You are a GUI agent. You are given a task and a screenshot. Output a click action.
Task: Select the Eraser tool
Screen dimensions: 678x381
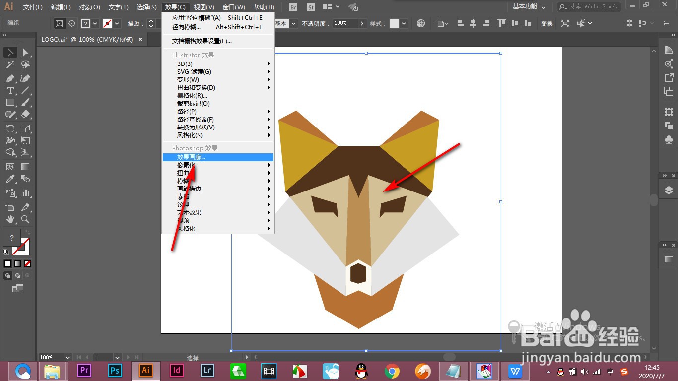(x=26, y=114)
